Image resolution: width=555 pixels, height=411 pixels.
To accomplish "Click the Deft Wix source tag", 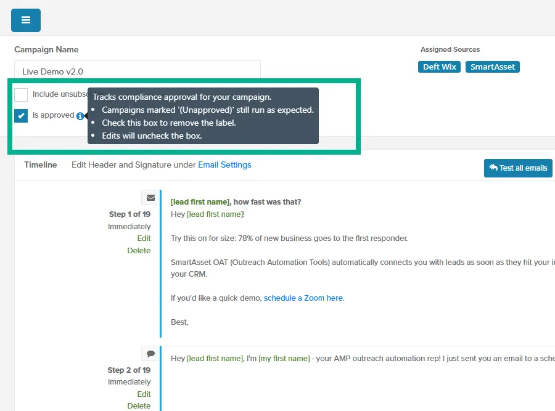I will pyautogui.click(x=439, y=67).
